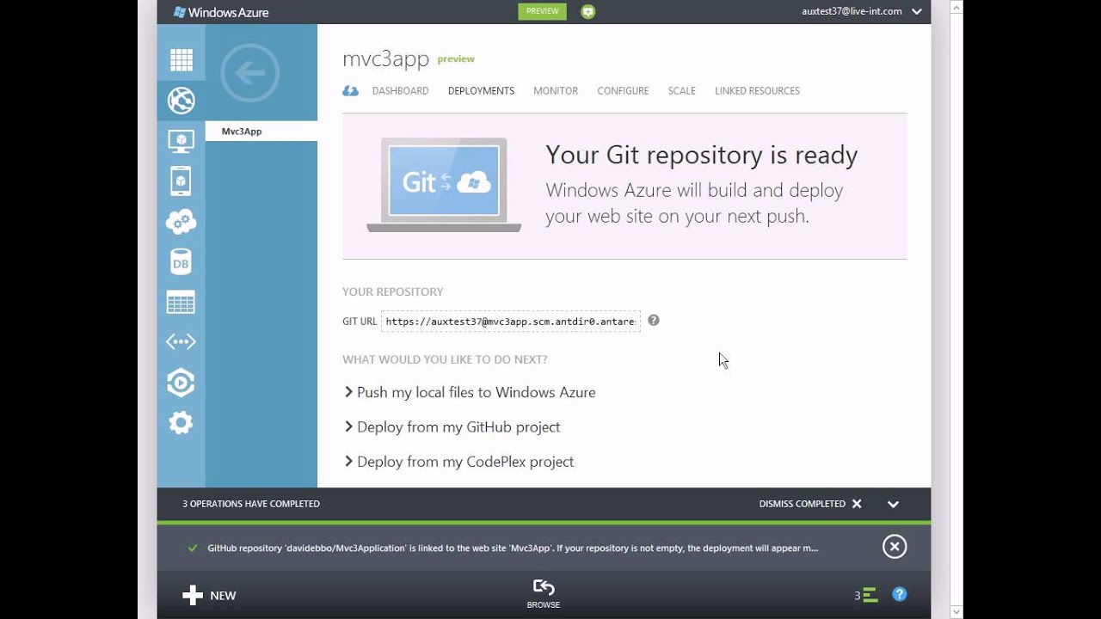
Task: Click the green PREVIEW badge in header
Action: (542, 11)
